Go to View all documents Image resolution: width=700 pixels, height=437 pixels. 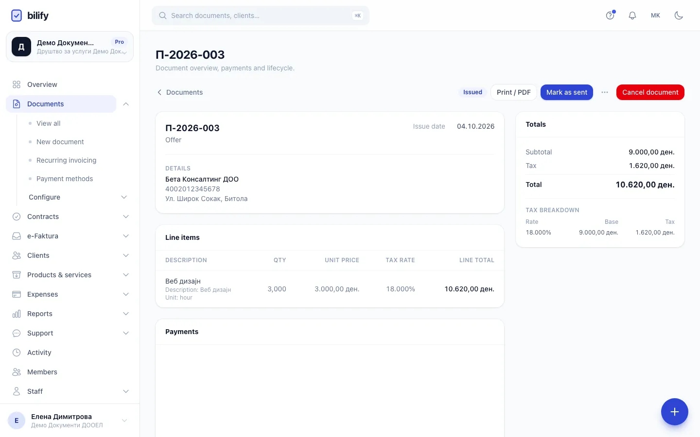pos(49,123)
